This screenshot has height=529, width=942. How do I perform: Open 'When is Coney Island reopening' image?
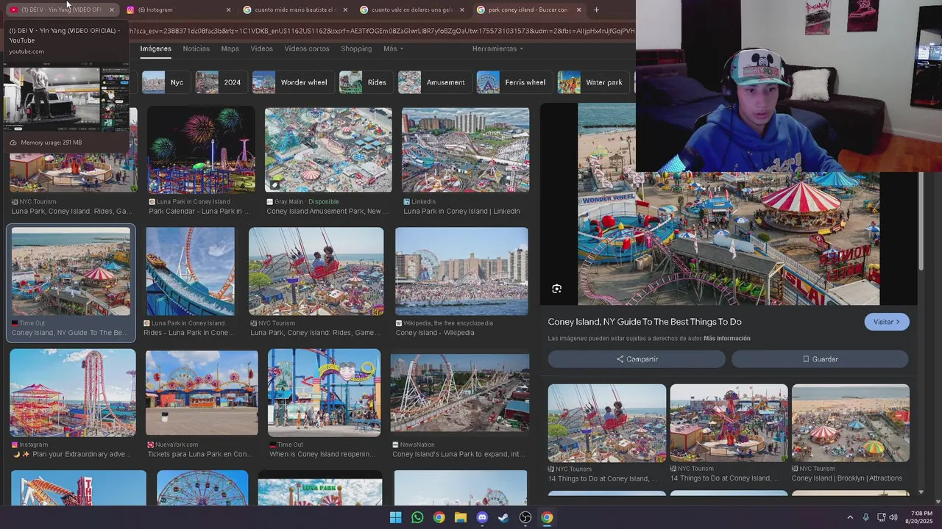pos(324,393)
